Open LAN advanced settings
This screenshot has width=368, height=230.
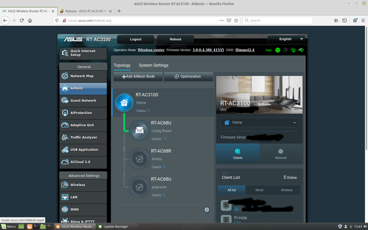(x=83, y=197)
